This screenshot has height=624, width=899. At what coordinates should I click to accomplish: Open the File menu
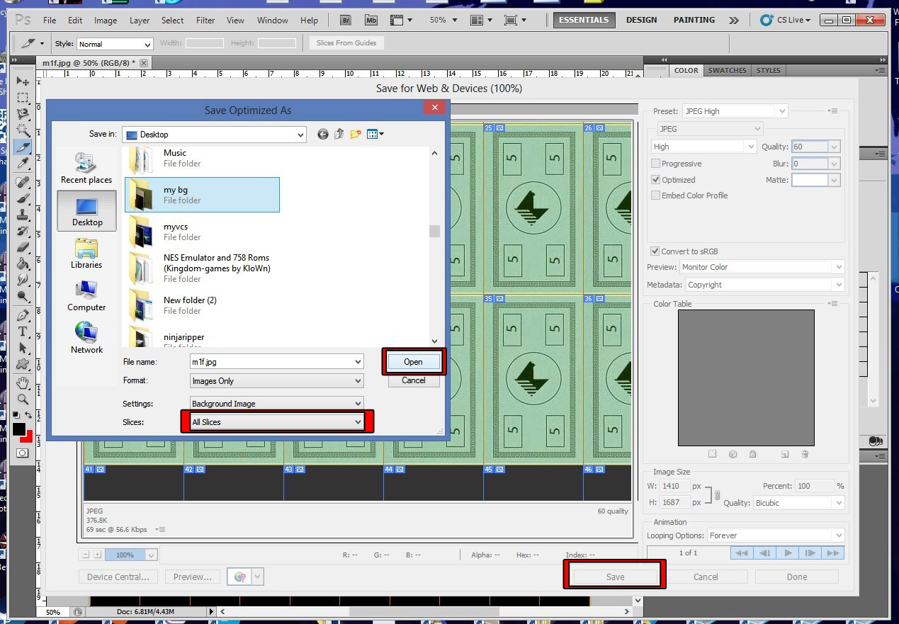click(50, 21)
